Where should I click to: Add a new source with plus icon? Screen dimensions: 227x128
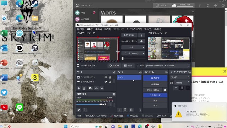point(79,88)
